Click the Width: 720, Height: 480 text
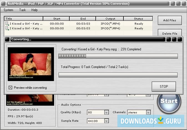This screenshot has width=187, height=130. point(25,123)
